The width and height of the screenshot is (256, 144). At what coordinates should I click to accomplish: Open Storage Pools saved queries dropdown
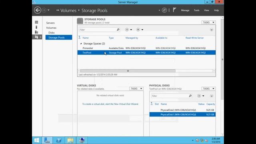click(140, 30)
